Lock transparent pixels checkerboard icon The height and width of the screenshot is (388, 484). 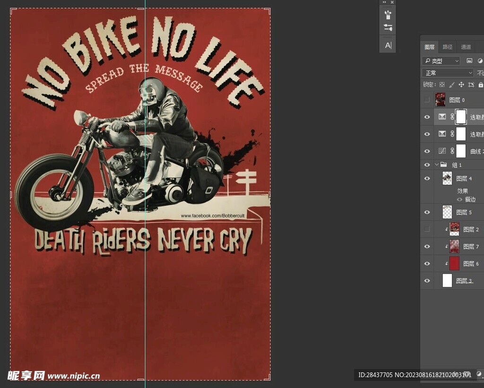(x=442, y=85)
